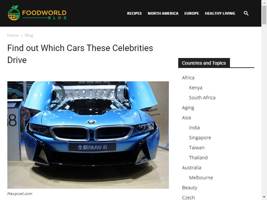
Task: Select Singapore under Asia
Action: 200,138
